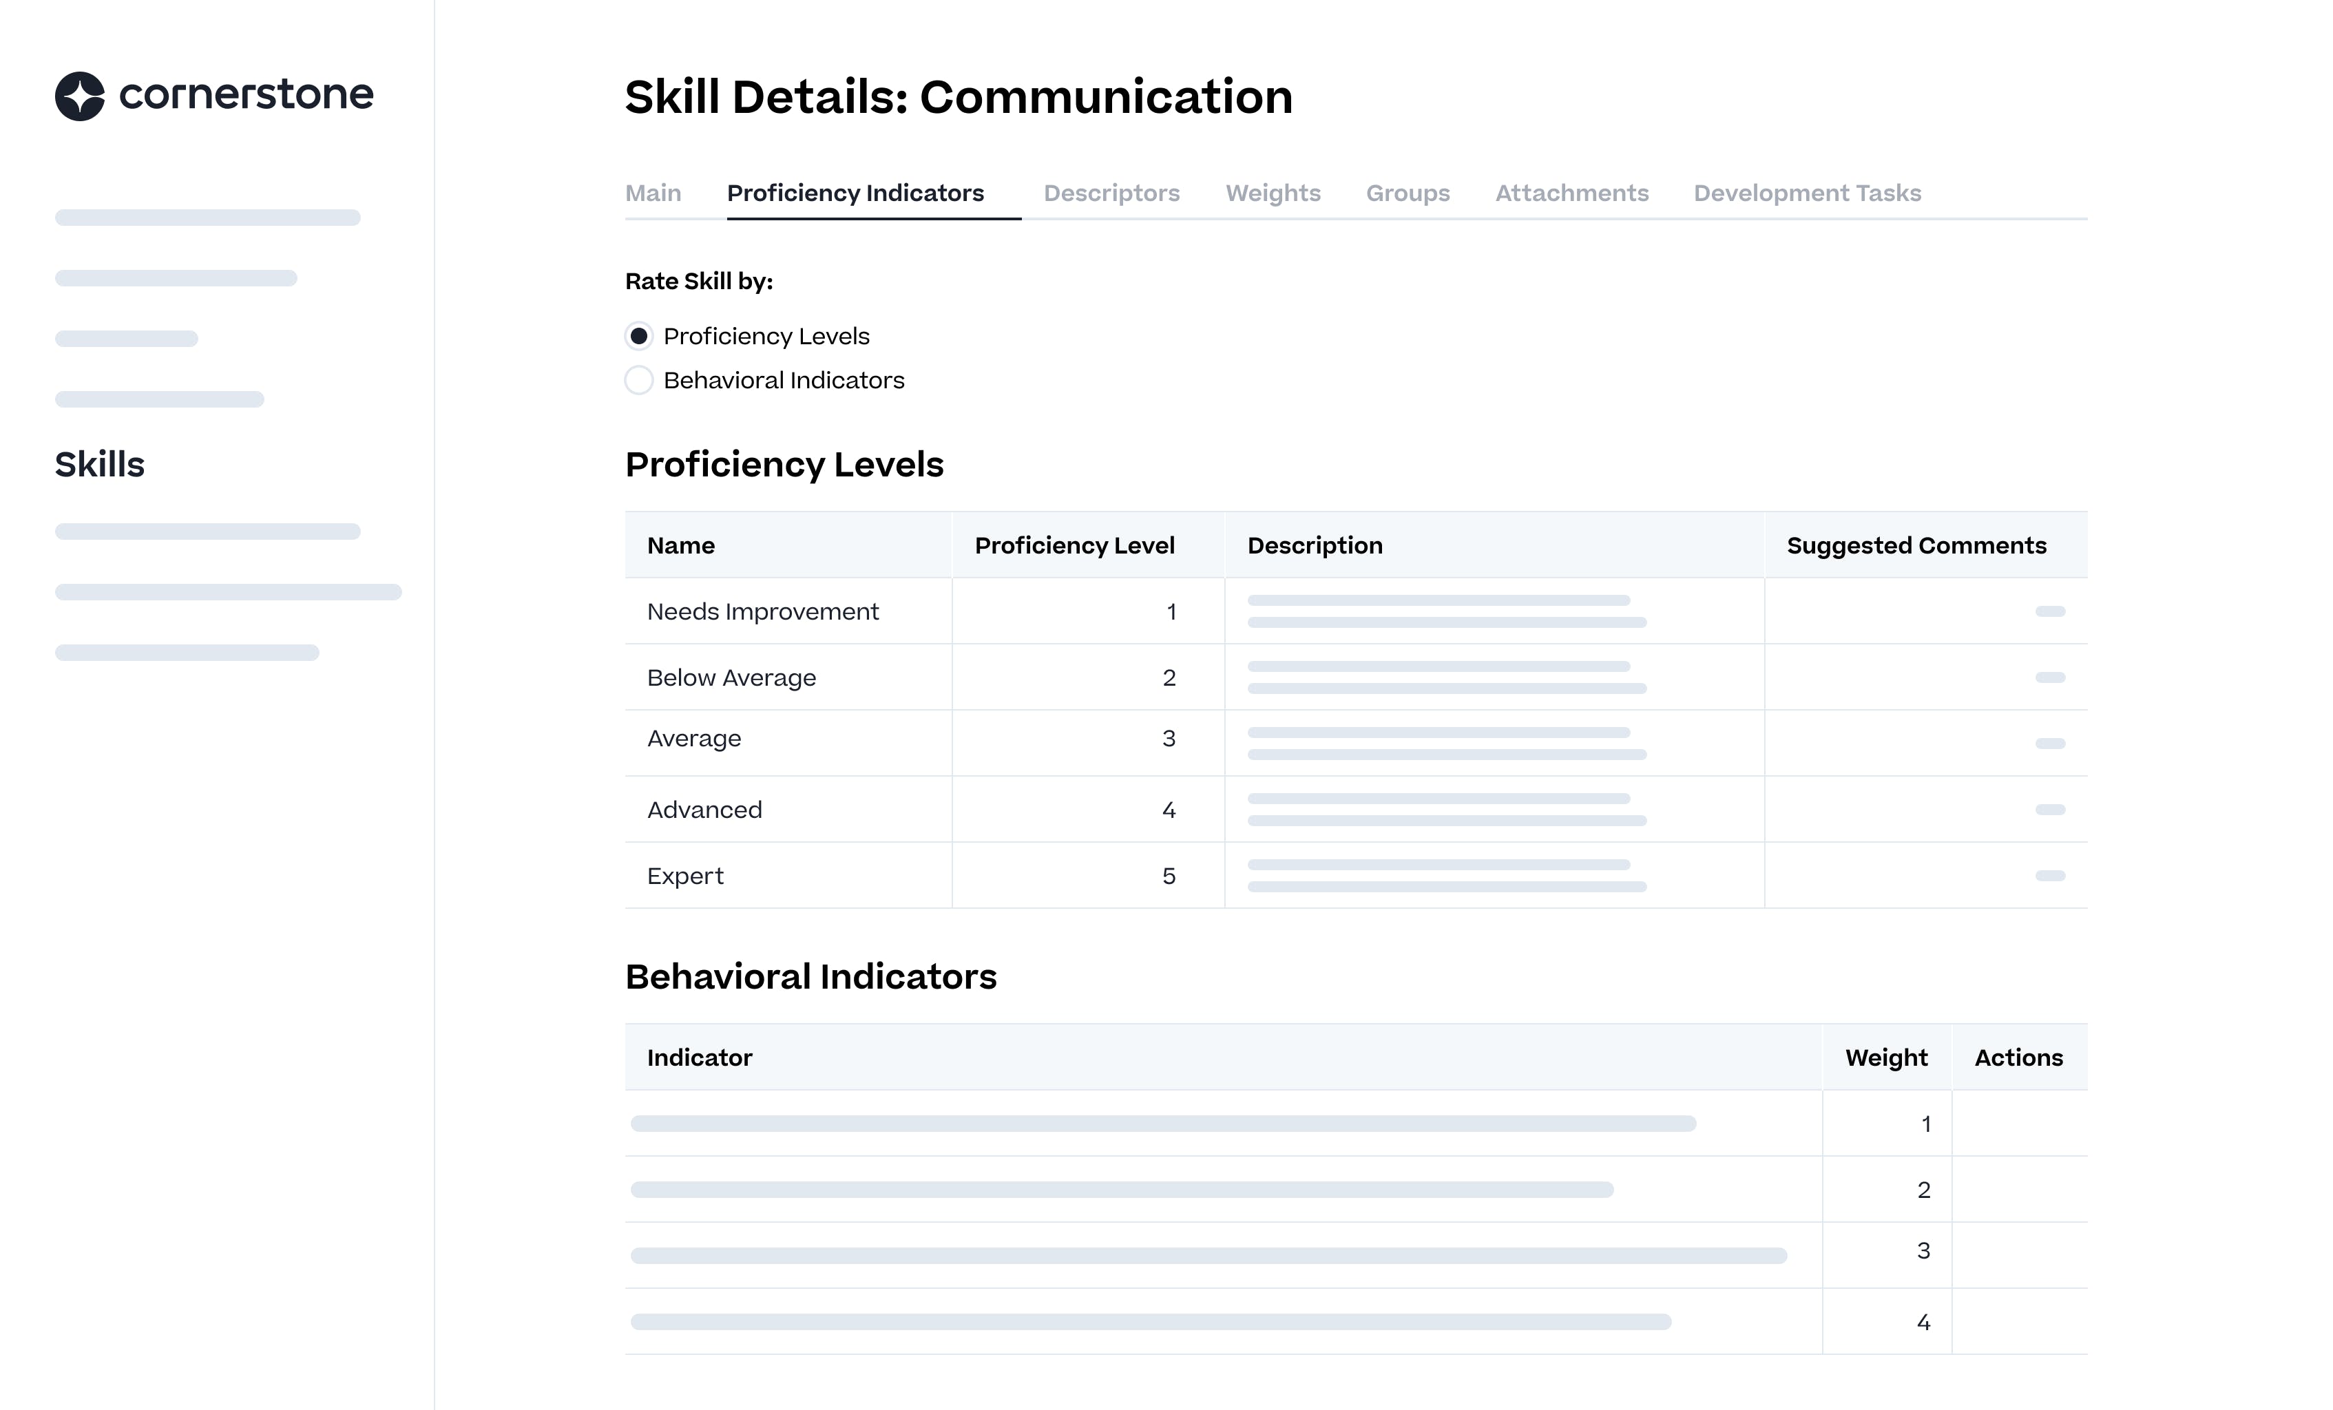Viewport: 2333px width, 1410px height.
Task: Open the Main tab
Action: [652, 193]
